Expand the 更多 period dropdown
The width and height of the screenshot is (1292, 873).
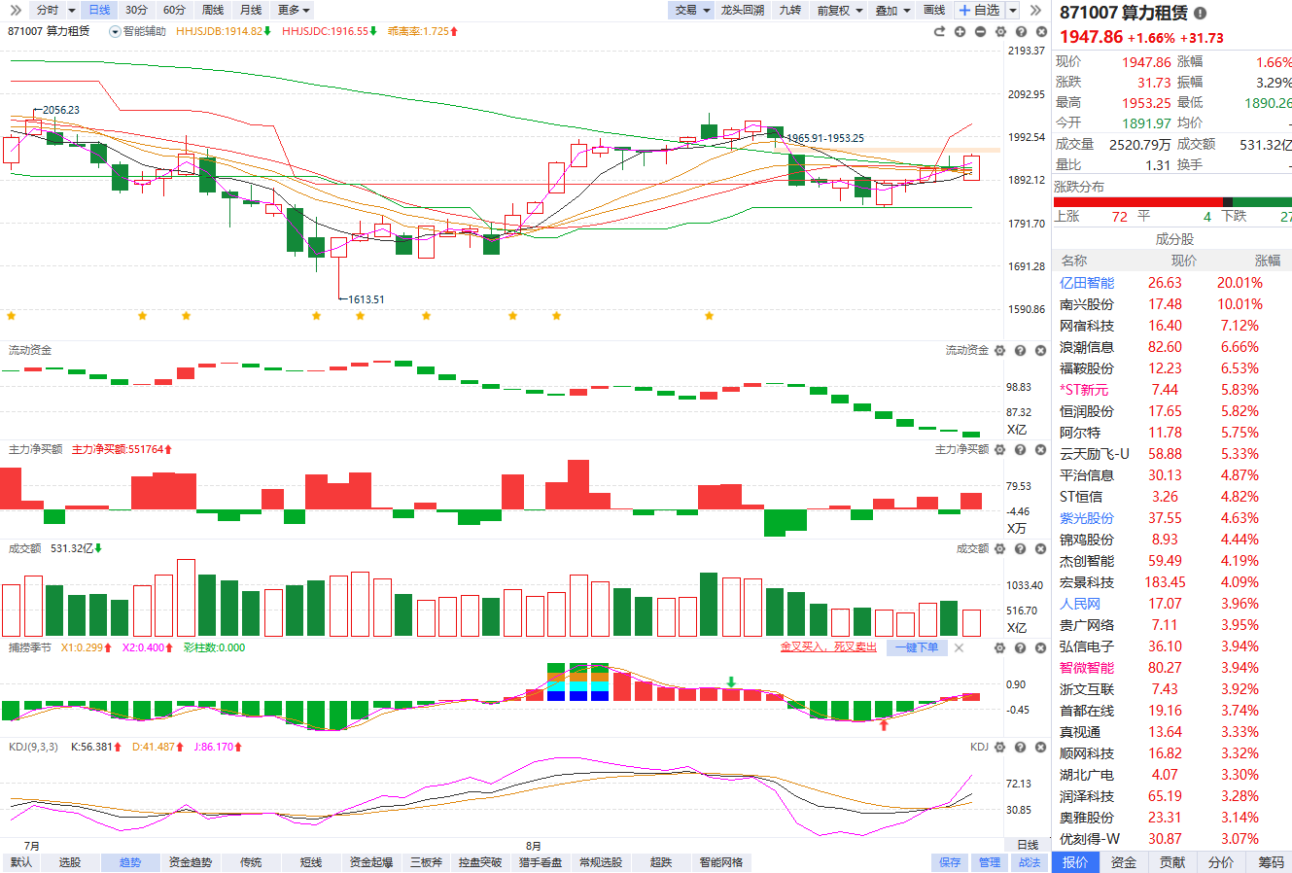click(294, 10)
